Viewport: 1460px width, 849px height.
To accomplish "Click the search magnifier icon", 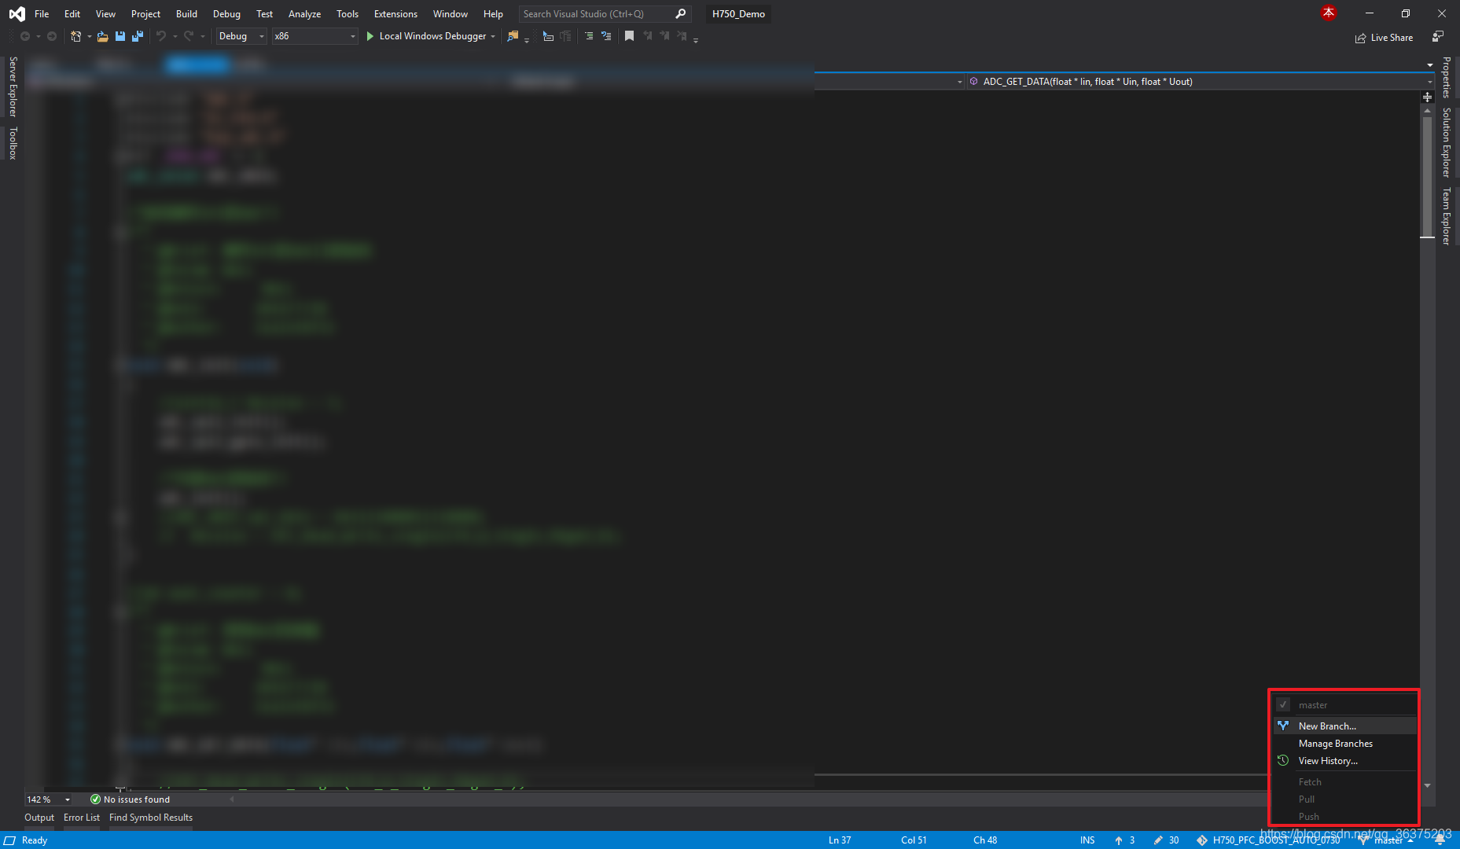I will [681, 14].
